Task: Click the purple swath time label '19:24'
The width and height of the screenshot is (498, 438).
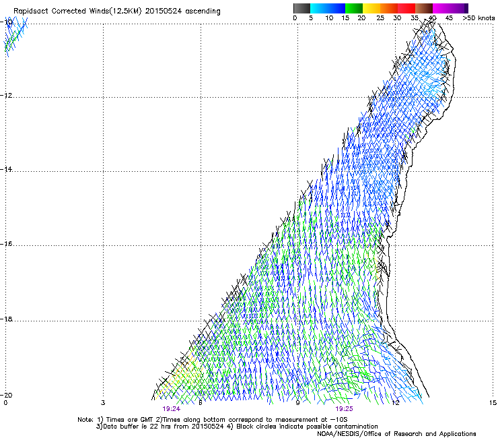Action: 171,409
